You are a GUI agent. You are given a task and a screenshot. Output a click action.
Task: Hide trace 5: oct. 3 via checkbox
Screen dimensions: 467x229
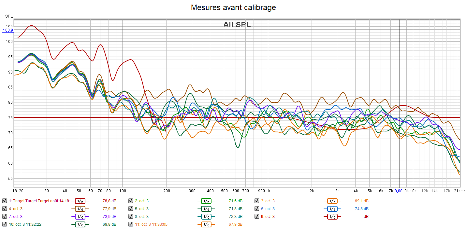point(131,209)
